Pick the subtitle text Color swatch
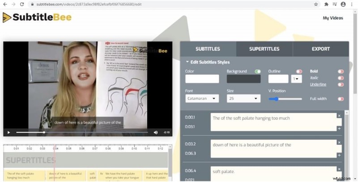This screenshot has width=358, height=182. 202,79
